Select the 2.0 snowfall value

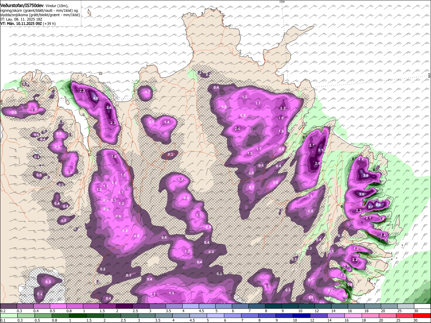coord(237,128)
